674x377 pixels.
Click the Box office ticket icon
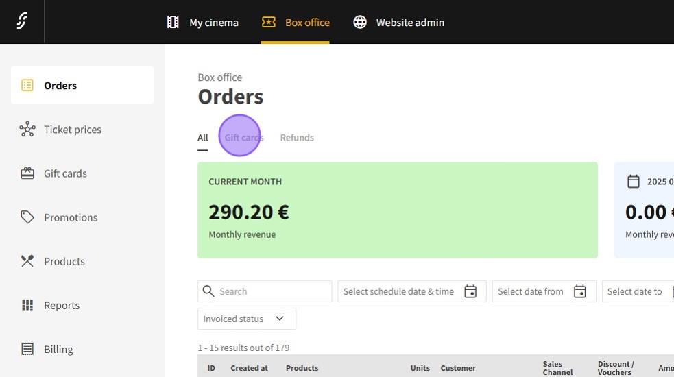point(269,23)
